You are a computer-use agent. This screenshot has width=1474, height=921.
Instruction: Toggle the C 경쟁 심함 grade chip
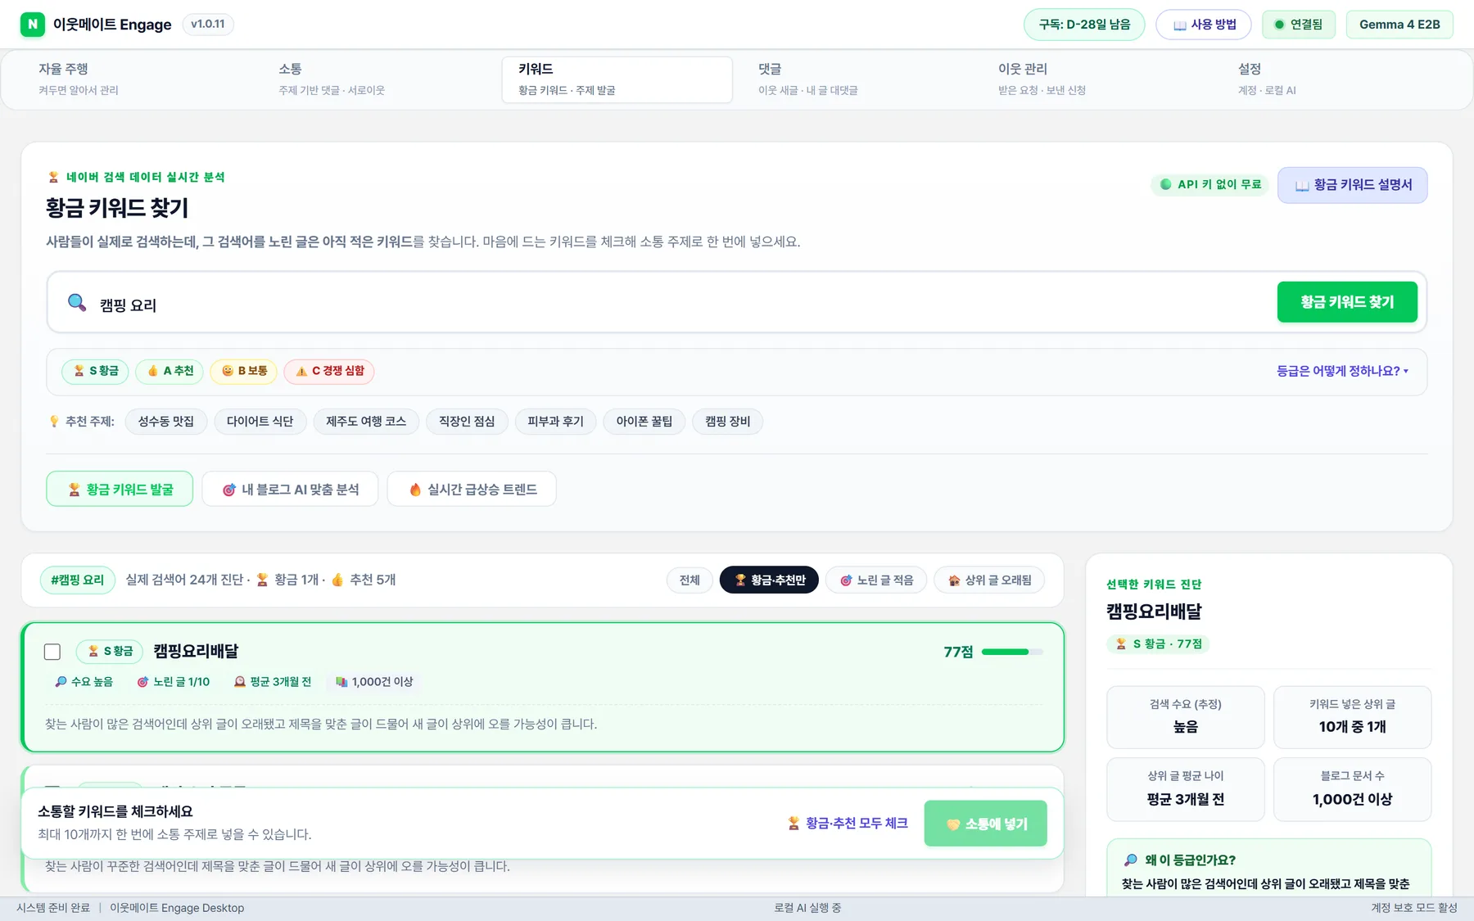tap(329, 371)
